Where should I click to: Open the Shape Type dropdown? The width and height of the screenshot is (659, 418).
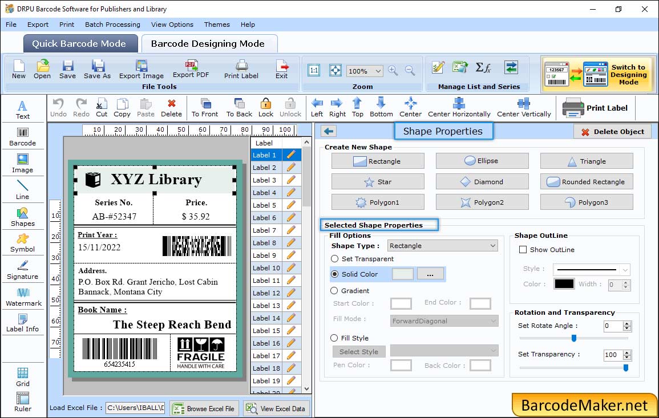point(443,246)
